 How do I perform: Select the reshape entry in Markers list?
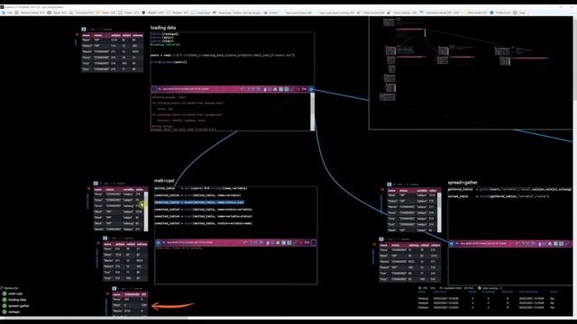click(x=12, y=312)
